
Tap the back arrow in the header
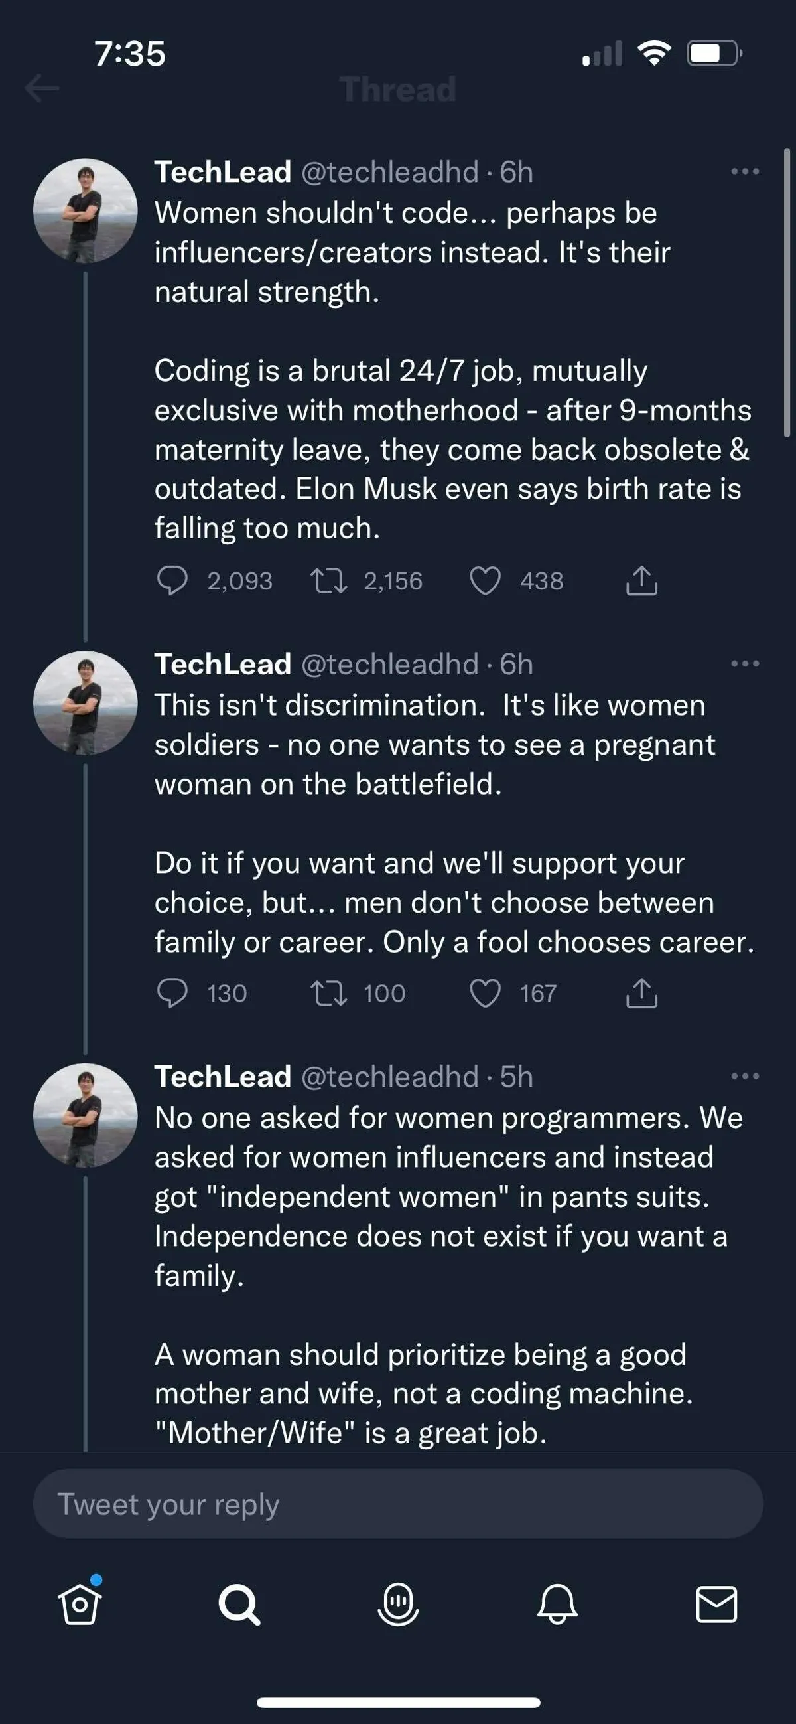pyautogui.click(x=42, y=88)
